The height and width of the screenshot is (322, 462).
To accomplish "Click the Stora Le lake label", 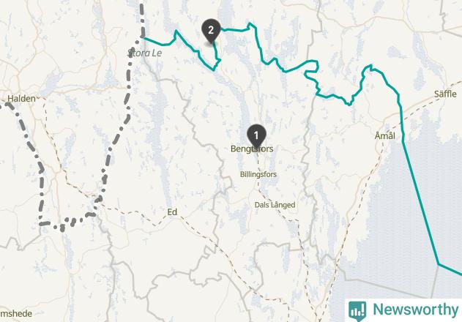I will (145, 53).
